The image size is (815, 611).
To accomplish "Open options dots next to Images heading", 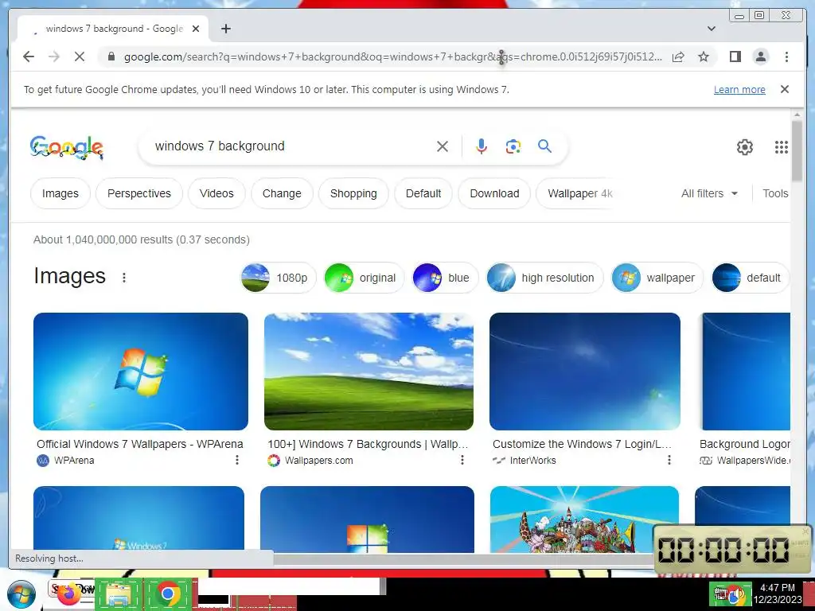I will (123, 278).
